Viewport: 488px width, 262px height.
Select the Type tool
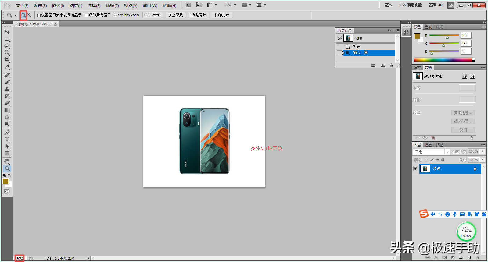pyautogui.click(x=7, y=139)
